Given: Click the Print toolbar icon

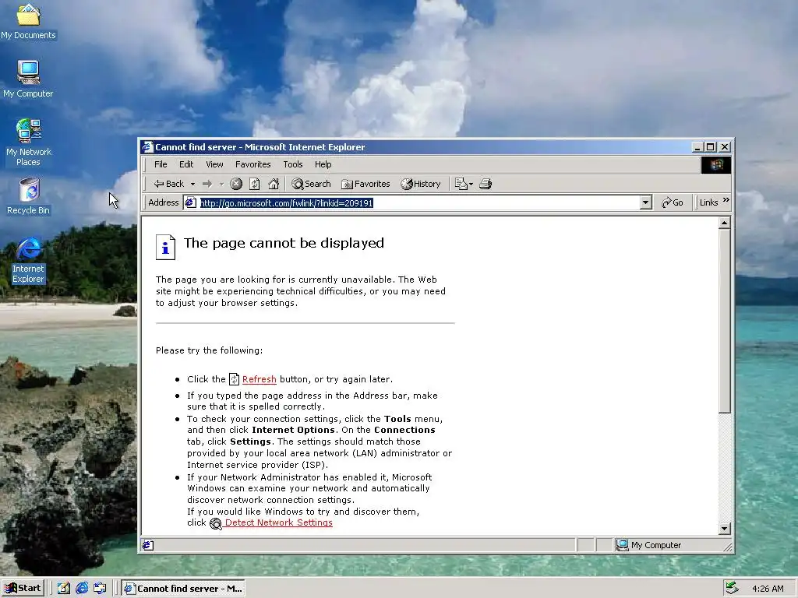Looking at the screenshot, I should tap(486, 184).
